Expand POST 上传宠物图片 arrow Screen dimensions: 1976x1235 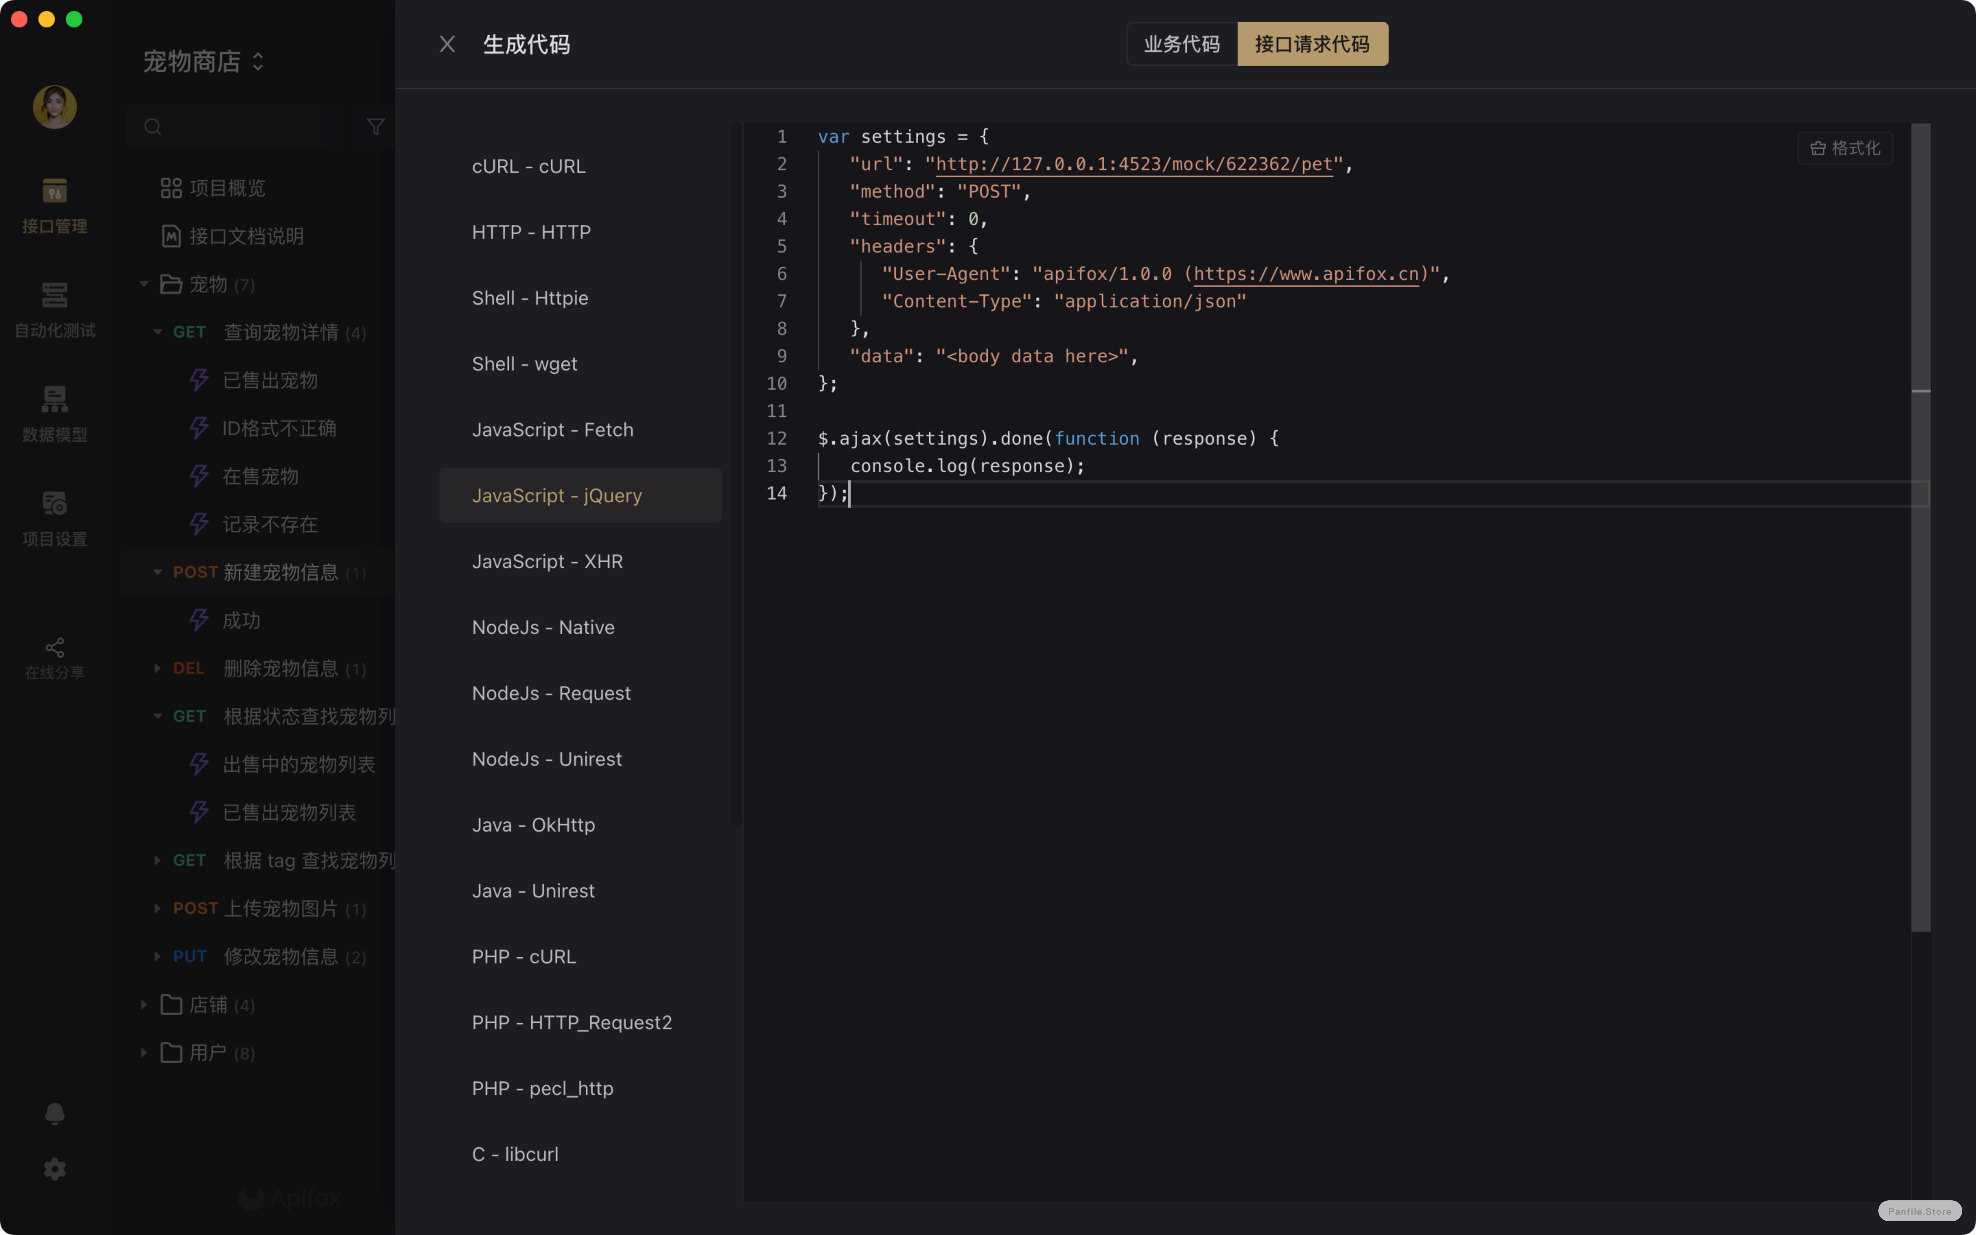[157, 908]
